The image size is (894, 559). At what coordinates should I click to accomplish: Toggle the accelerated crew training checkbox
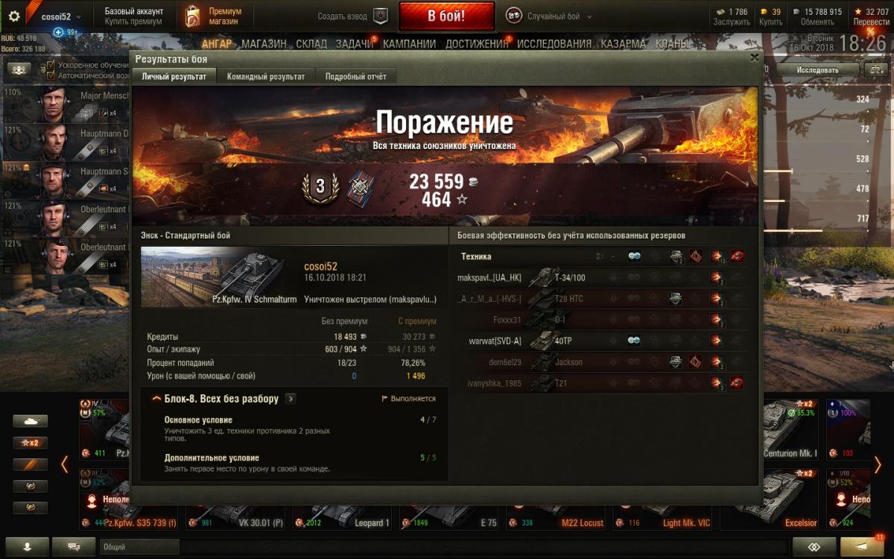(x=51, y=65)
